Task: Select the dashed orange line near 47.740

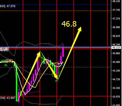Action: (x=55, y=11)
